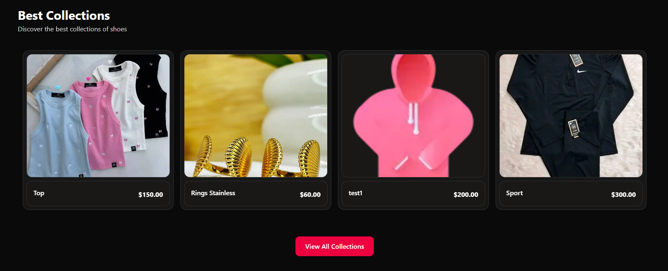This screenshot has width=668, height=271.
Task: Open the Sport product image
Action: click(571, 116)
